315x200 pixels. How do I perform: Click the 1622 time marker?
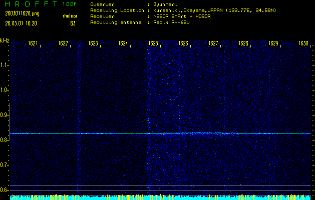(x=63, y=43)
